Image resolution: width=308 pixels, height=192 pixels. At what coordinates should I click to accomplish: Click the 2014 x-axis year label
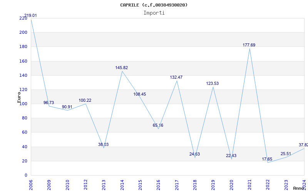tap(122, 185)
